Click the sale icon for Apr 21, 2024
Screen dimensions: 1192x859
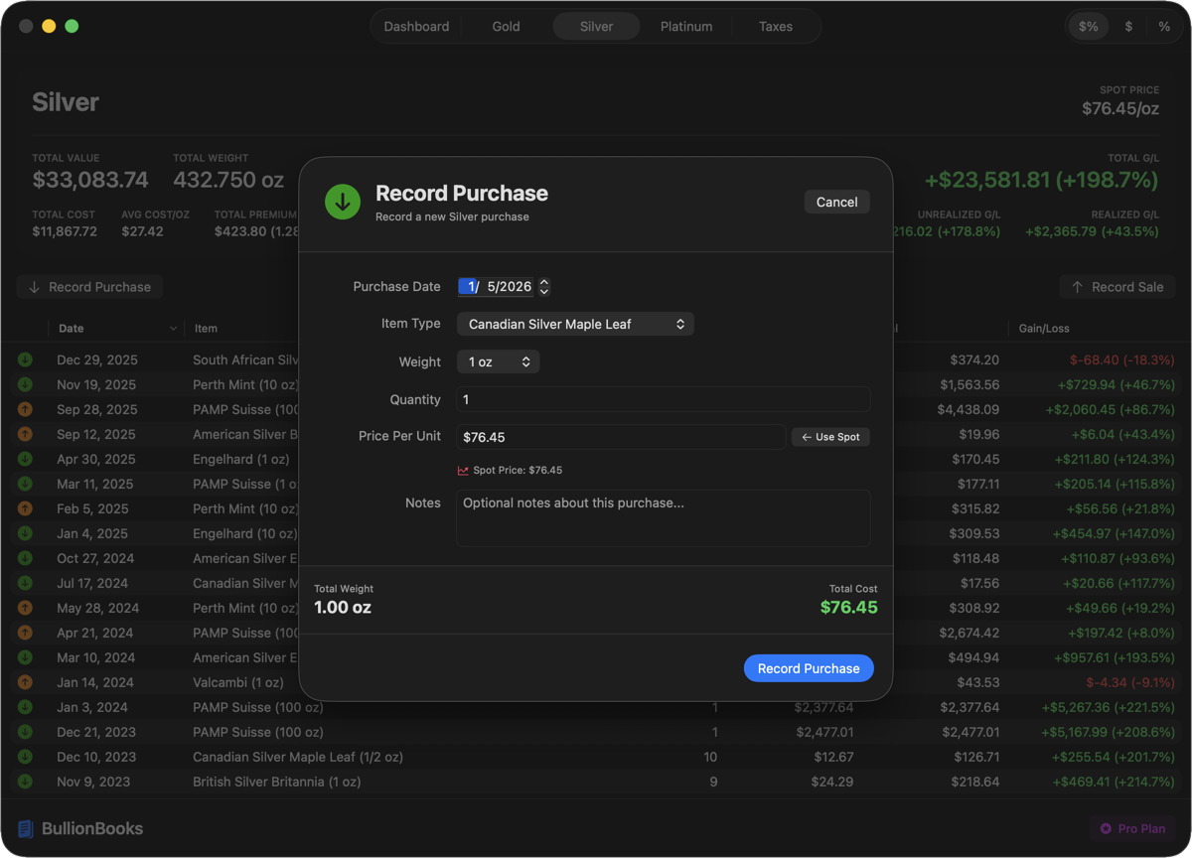[x=25, y=633]
